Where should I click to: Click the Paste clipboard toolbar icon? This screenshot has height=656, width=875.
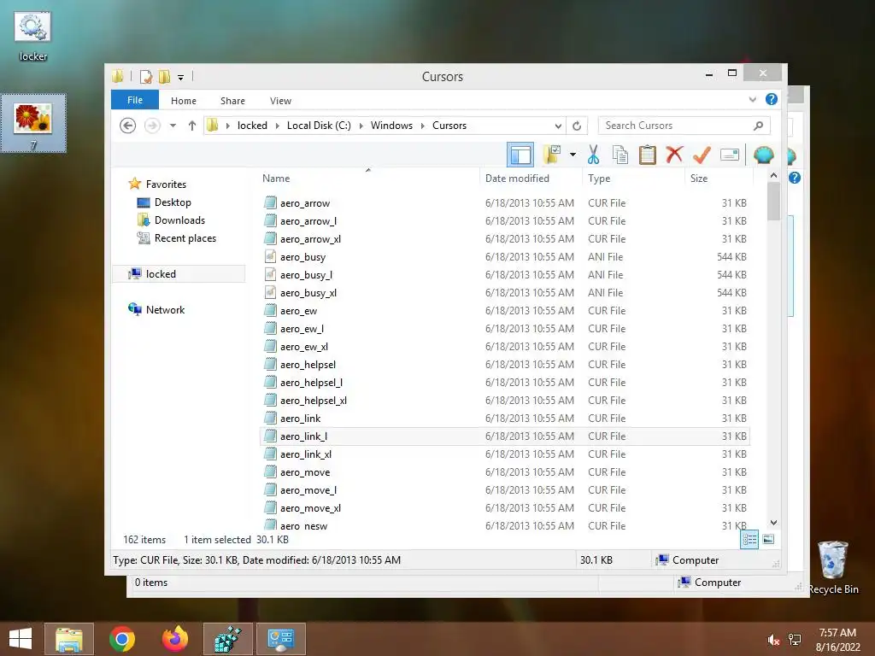click(648, 155)
